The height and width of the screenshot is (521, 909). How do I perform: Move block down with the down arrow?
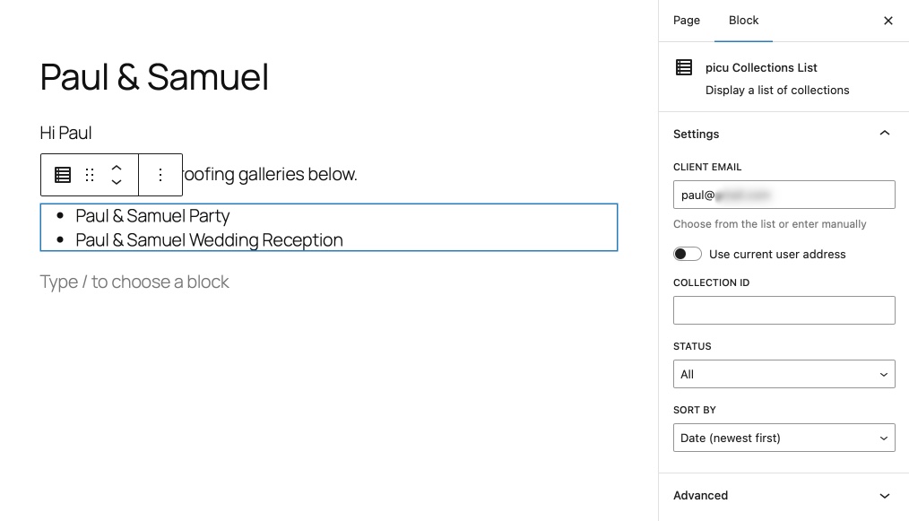117,183
